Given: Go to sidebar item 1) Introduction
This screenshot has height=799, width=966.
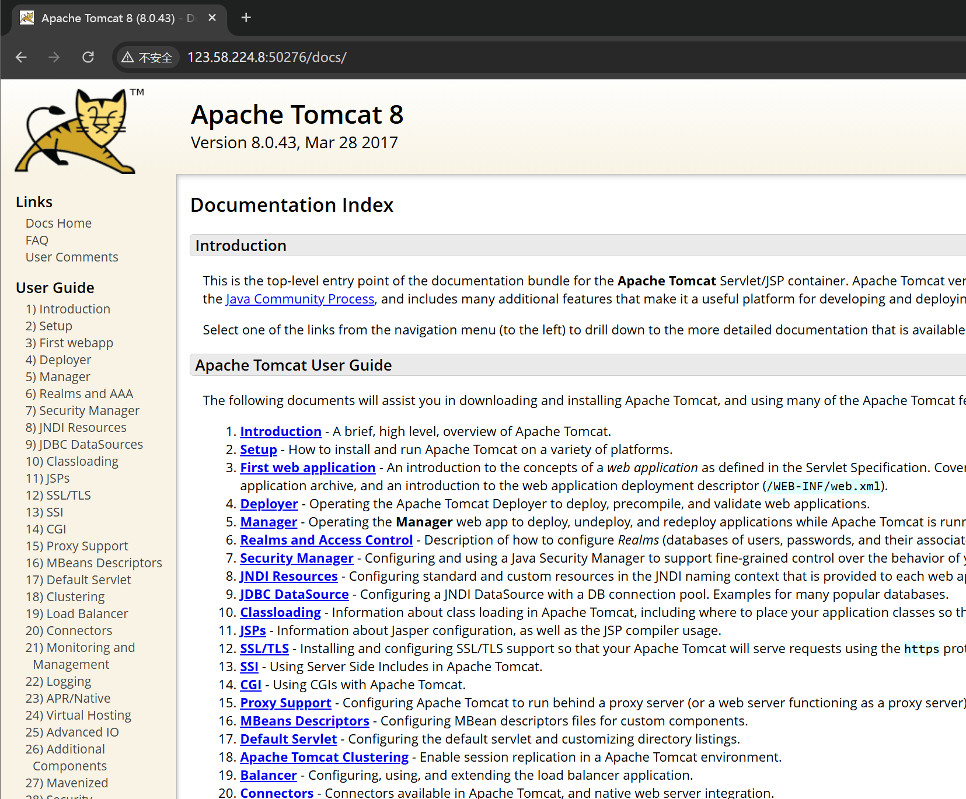Looking at the screenshot, I should click(68, 309).
